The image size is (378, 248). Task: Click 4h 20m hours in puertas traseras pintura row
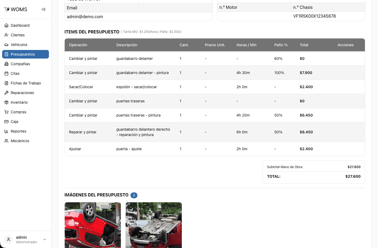(x=243, y=115)
